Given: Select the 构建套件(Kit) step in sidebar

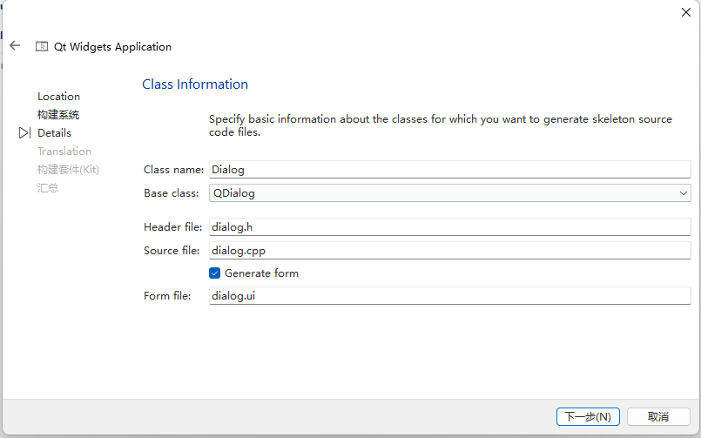Looking at the screenshot, I should click(x=68, y=170).
